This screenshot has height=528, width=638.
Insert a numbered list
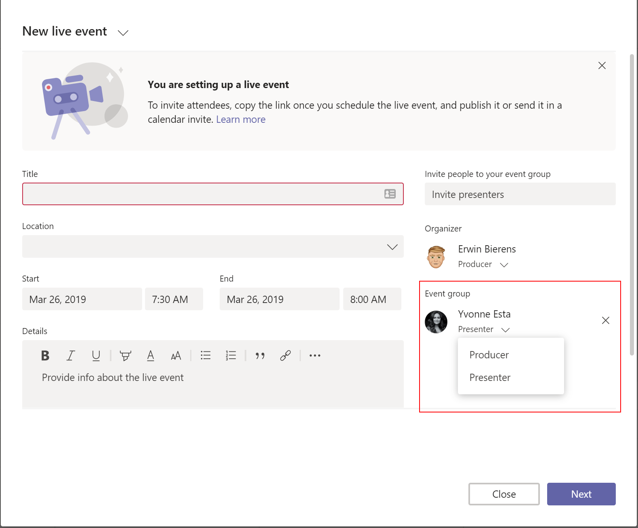coord(231,356)
